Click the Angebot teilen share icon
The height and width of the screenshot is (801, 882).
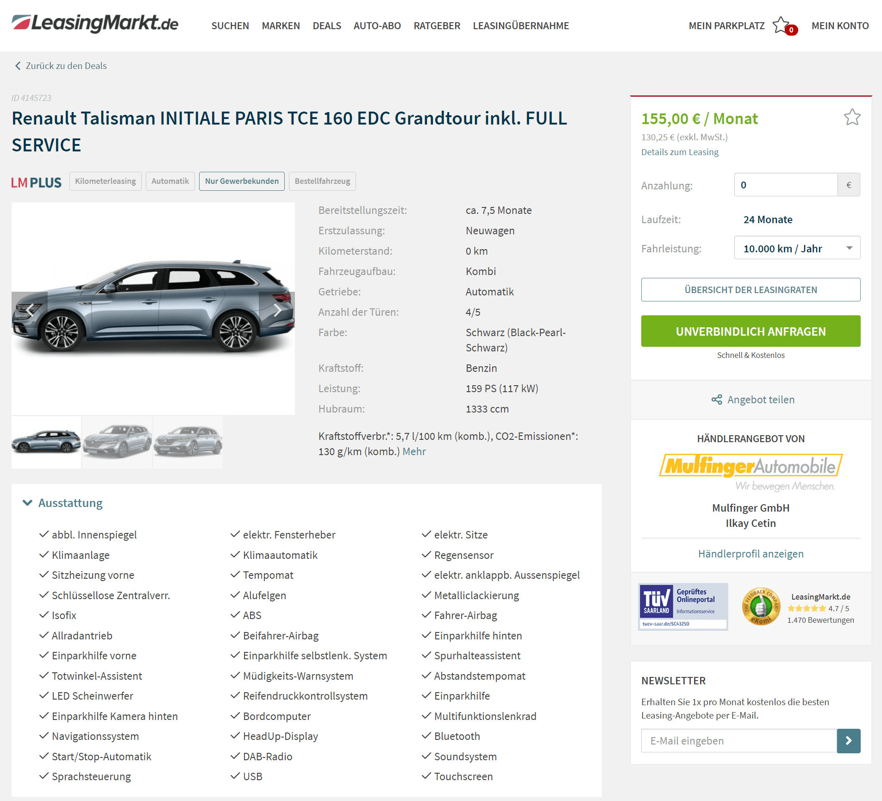tap(717, 400)
